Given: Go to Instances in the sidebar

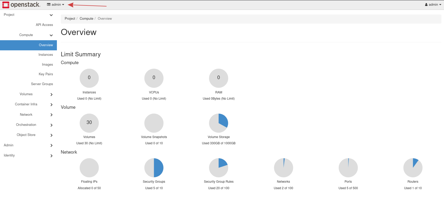Looking at the screenshot, I should pyautogui.click(x=45, y=55).
